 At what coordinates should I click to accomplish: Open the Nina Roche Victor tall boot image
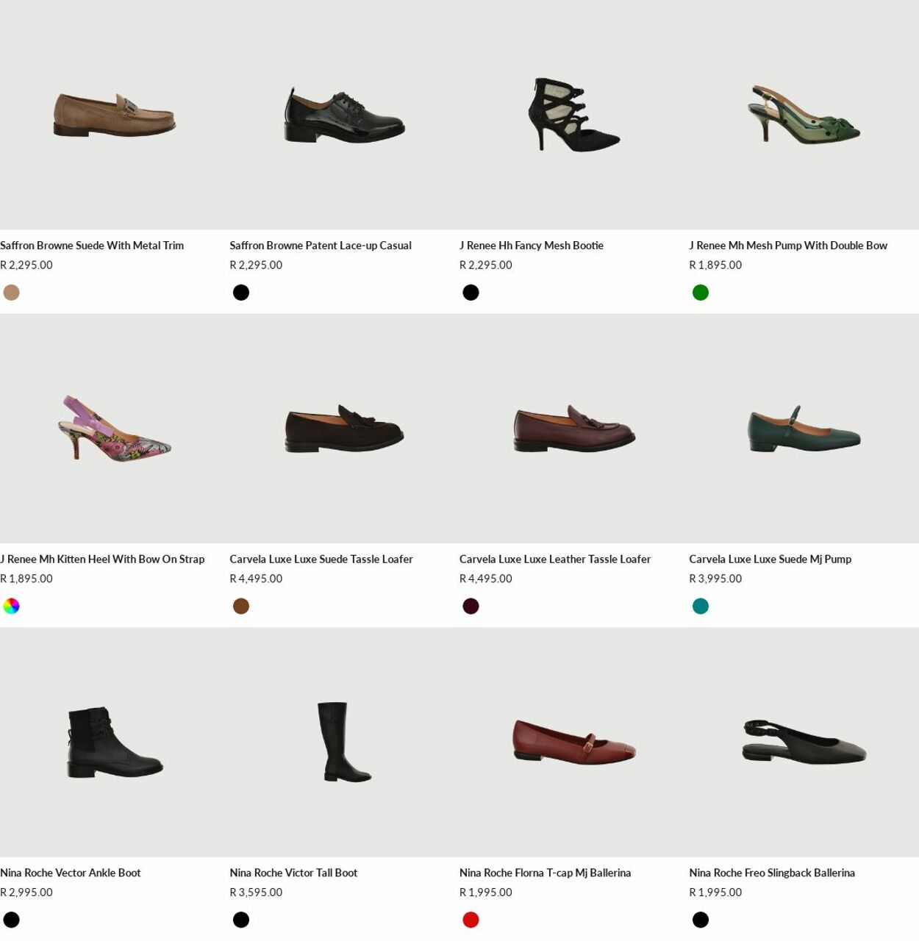[344, 742]
